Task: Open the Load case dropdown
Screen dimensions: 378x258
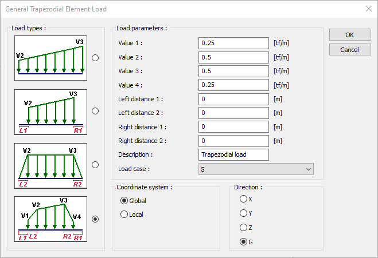Action: [x=256, y=169]
